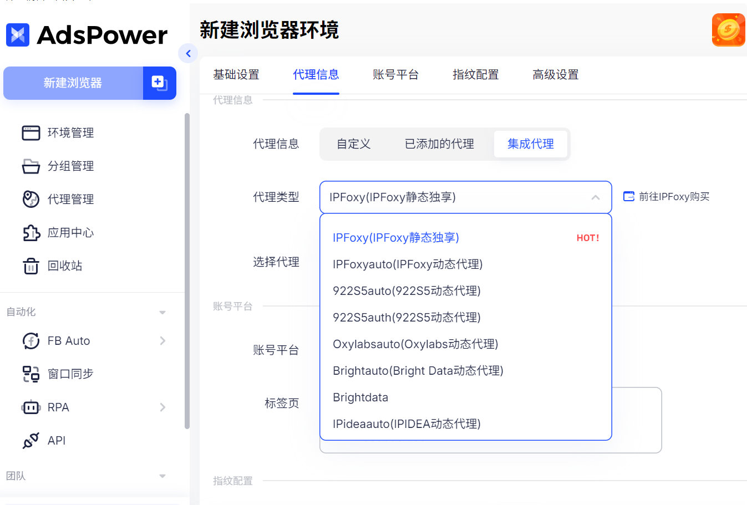This screenshot has width=747, height=505.
Task: Switch to the 账号平台 tab
Action: 396,75
